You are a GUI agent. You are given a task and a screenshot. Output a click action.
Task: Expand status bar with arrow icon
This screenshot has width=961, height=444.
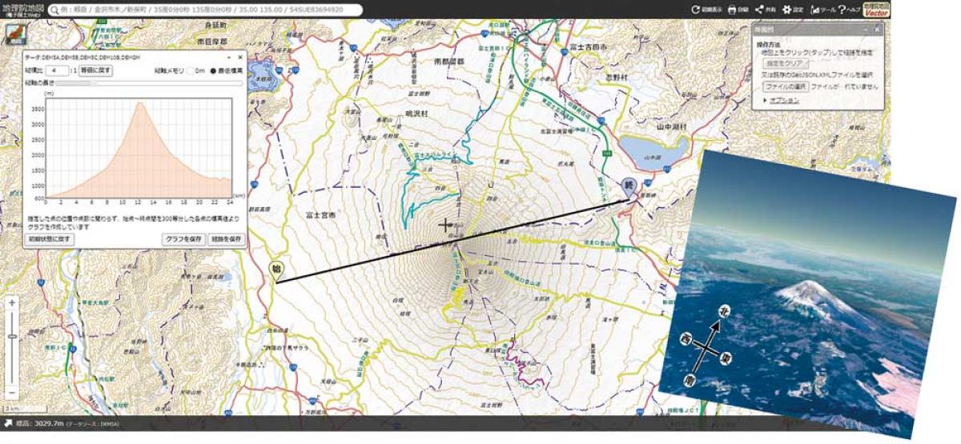7,423
